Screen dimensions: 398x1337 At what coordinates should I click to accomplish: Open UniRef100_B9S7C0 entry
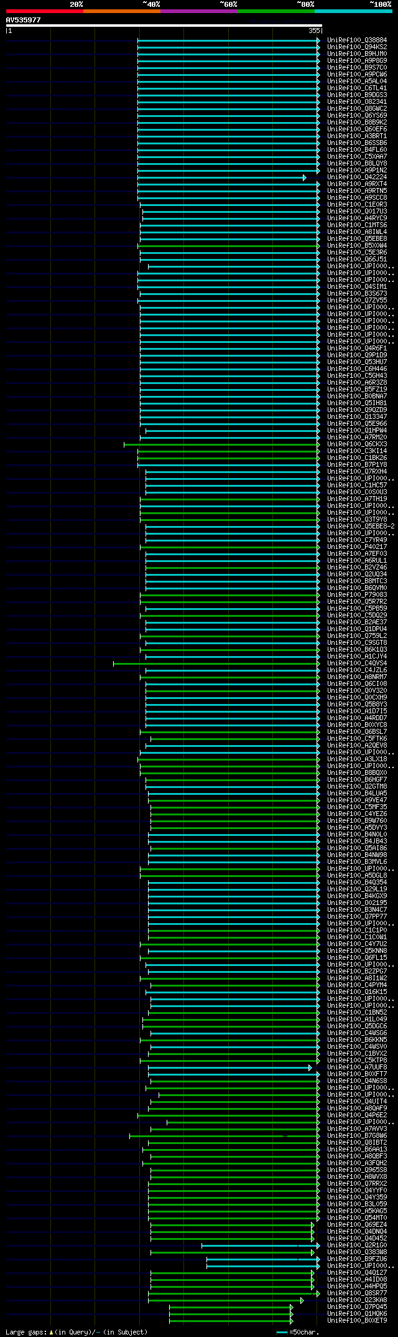[357, 68]
